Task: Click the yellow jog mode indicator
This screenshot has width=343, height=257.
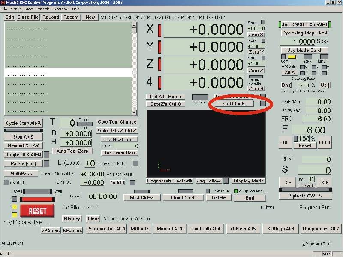Action: click(x=292, y=57)
